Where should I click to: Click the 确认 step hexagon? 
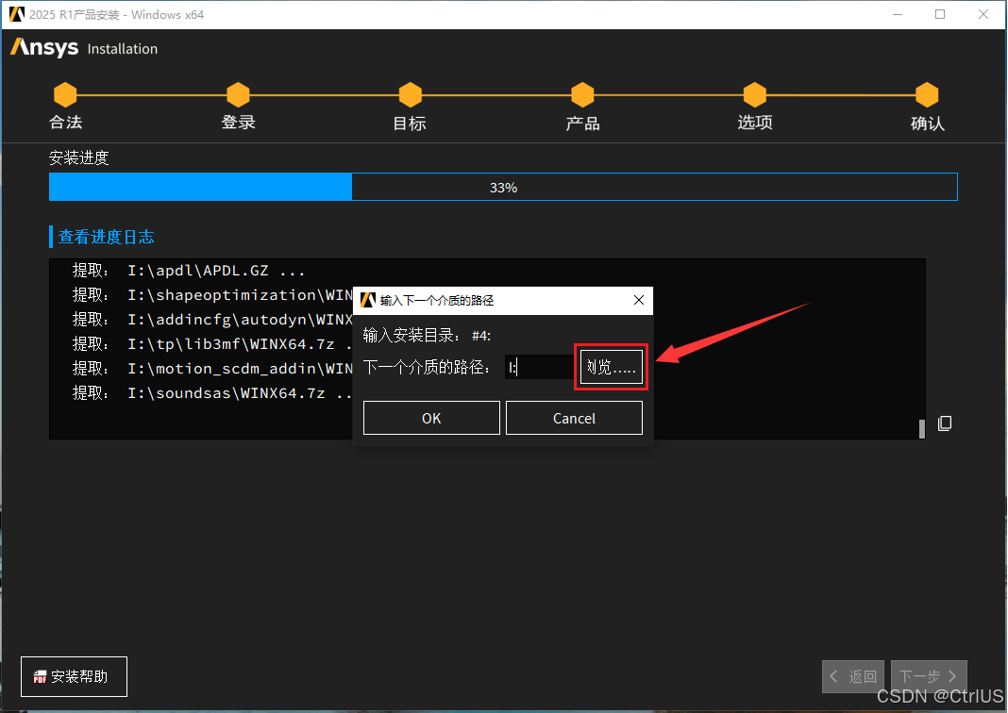click(x=927, y=94)
